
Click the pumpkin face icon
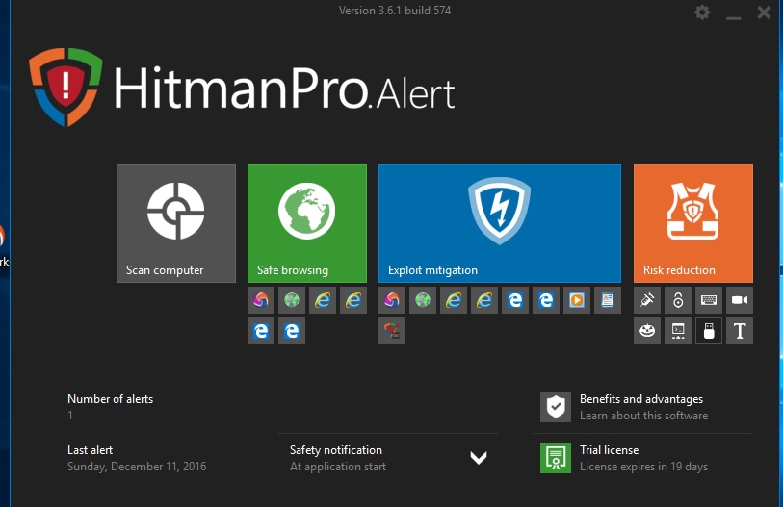pyautogui.click(x=647, y=331)
